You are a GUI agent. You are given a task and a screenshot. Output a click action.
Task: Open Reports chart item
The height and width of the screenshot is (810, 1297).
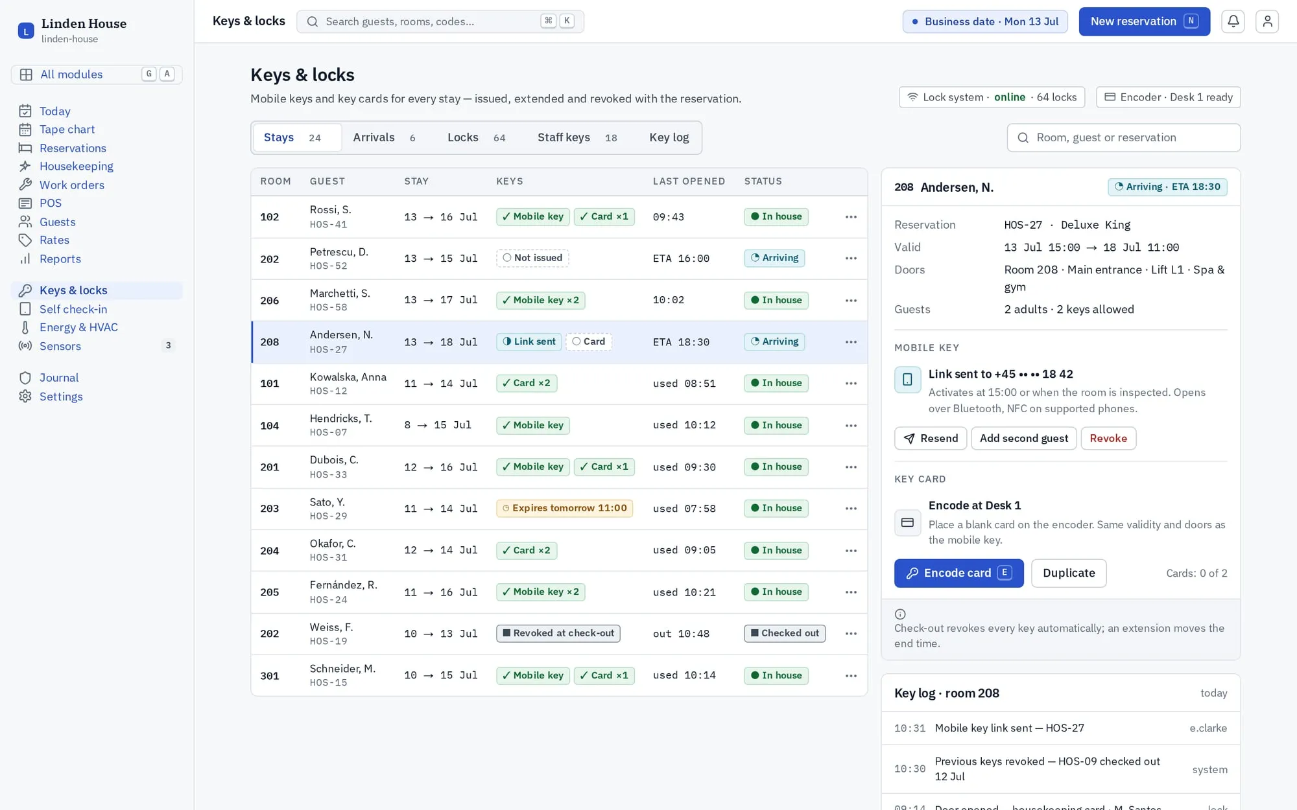97,259
